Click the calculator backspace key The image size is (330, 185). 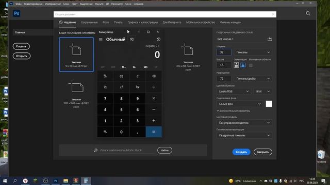coord(154,76)
